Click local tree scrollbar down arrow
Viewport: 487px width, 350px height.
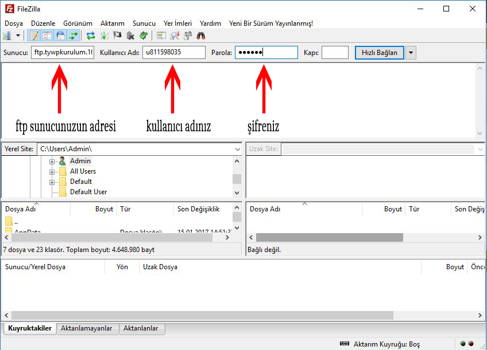(x=237, y=192)
